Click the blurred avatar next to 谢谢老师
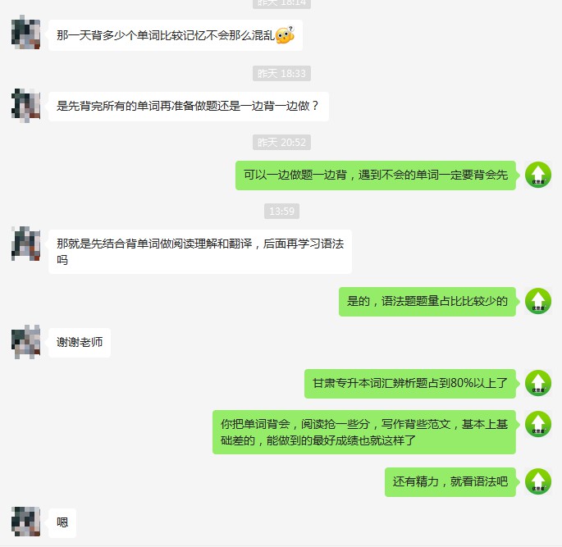The height and width of the screenshot is (547, 562). pyautogui.click(x=25, y=342)
